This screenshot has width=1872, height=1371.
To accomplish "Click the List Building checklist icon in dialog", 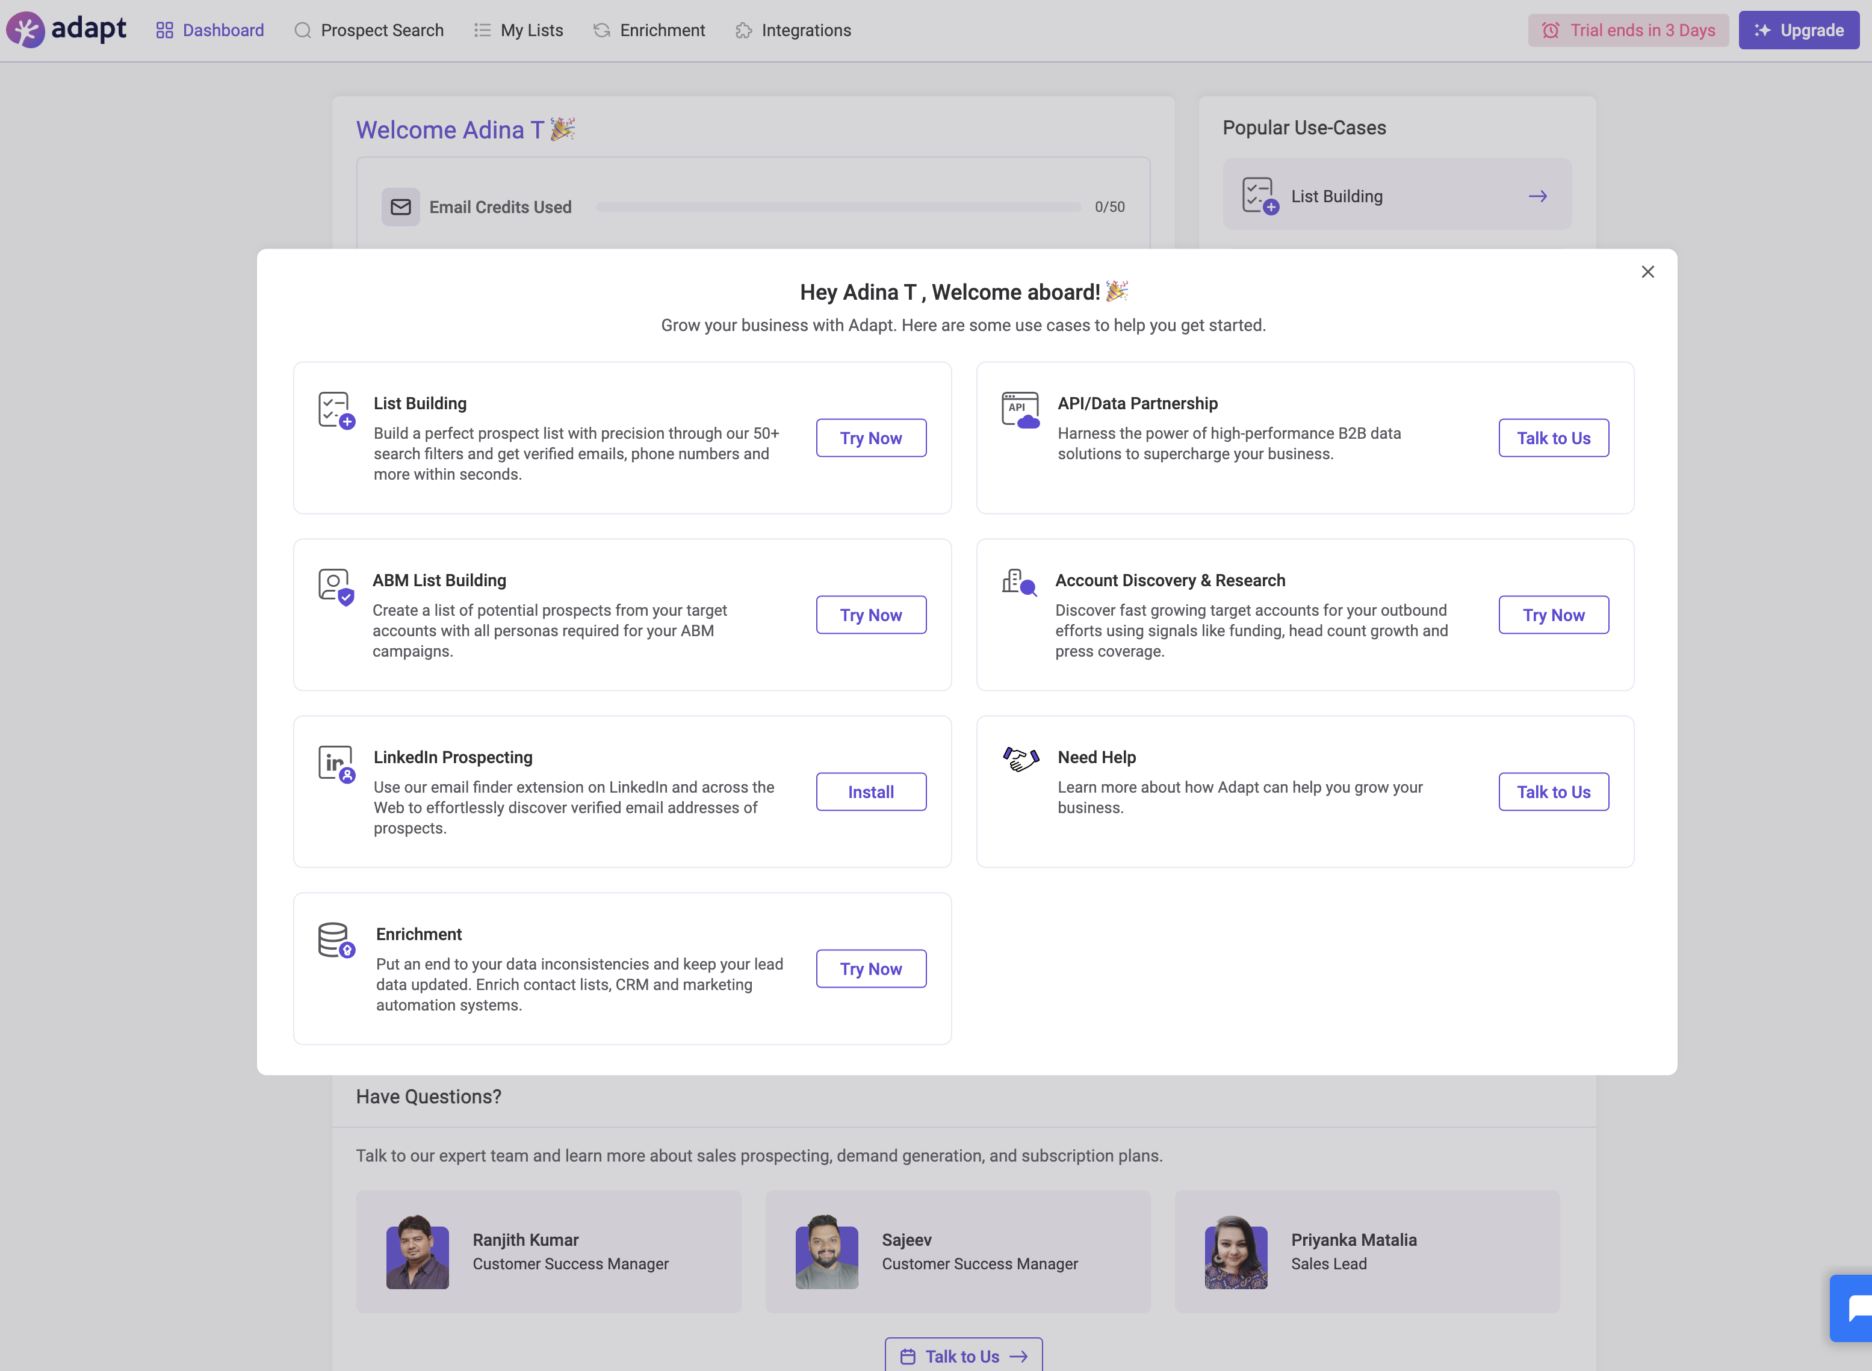I will click(x=336, y=411).
